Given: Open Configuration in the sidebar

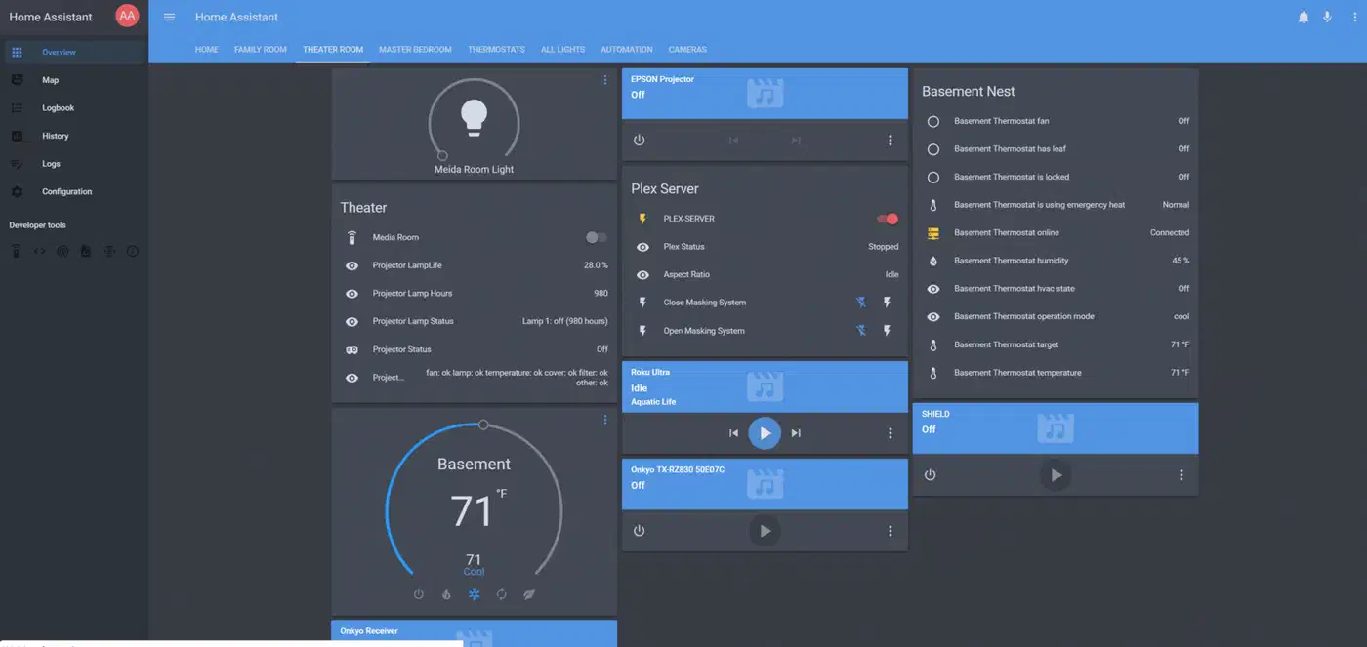Looking at the screenshot, I should pos(66,192).
